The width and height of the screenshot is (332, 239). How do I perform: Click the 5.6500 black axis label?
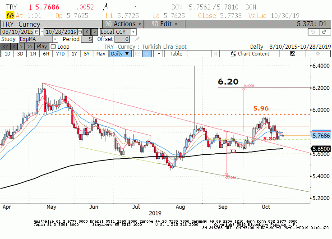pos(321,149)
